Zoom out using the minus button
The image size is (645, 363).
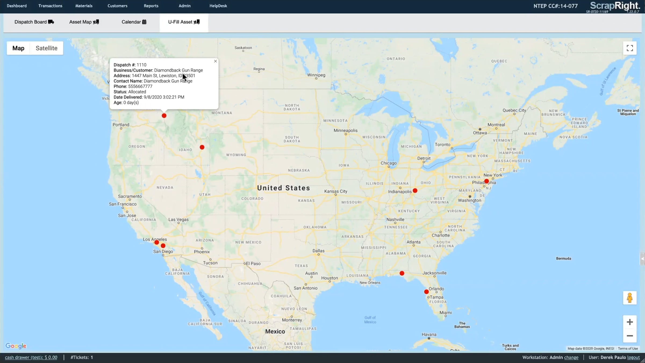630,336
